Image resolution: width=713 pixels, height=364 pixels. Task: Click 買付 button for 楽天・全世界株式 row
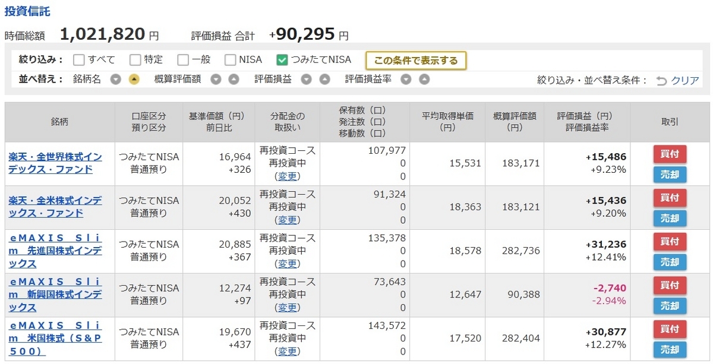coord(670,154)
